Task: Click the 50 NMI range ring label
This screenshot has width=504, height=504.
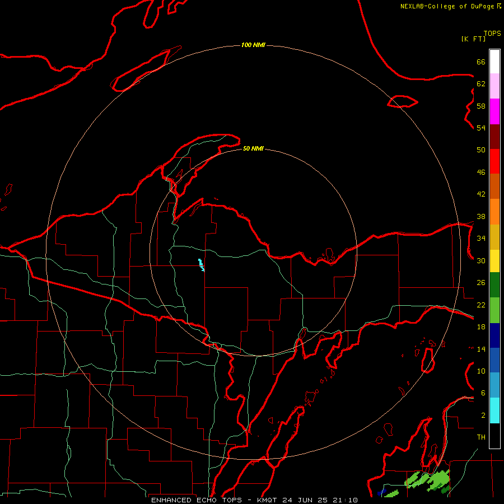Action: [x=253, y=148]
